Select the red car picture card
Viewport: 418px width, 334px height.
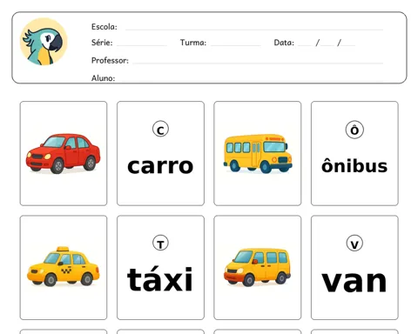(x=64, y=153)
